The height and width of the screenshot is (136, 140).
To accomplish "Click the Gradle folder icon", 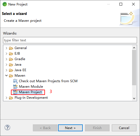I will pos(11,59).
